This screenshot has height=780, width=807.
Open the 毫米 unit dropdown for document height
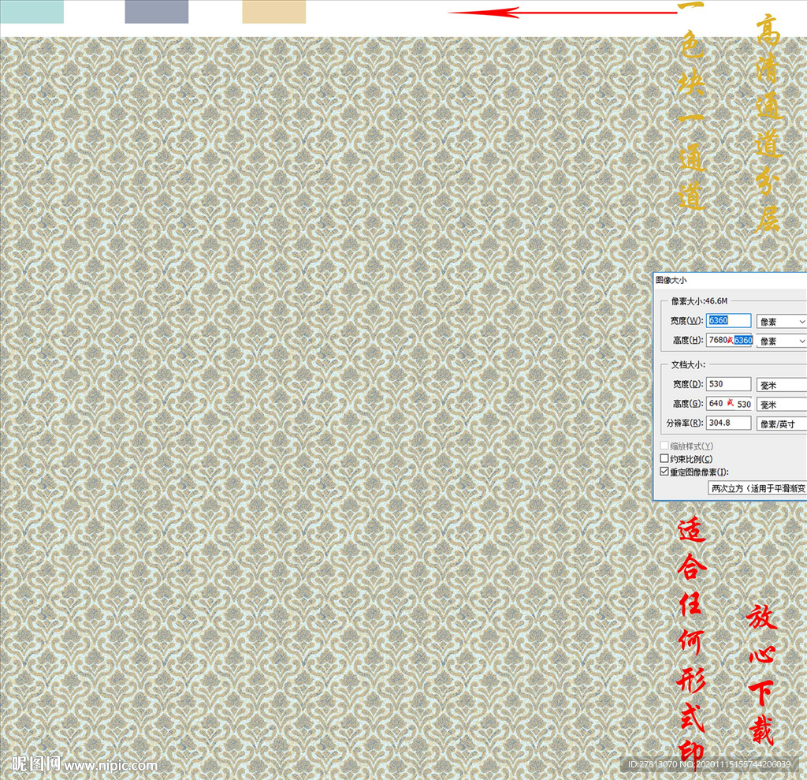(781, 405)
